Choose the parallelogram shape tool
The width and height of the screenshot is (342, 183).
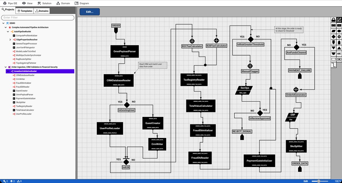tap(333, 31)
